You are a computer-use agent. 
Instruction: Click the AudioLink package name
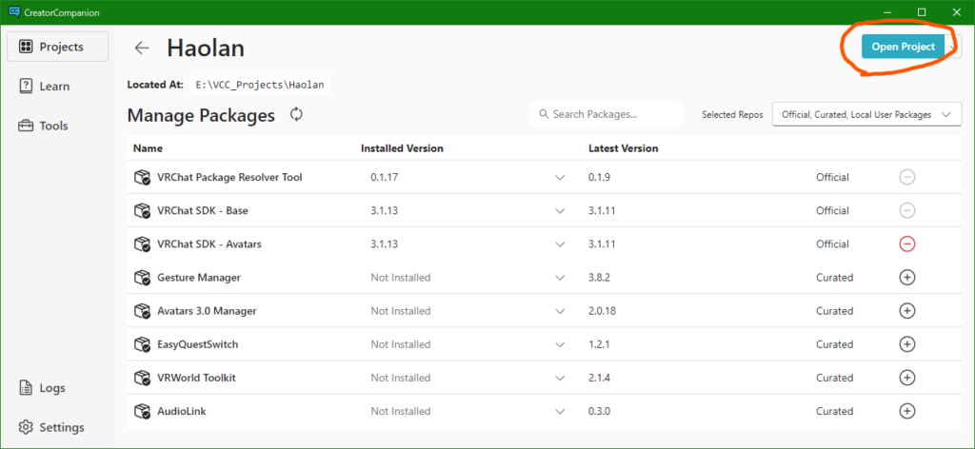coord(182,411)
